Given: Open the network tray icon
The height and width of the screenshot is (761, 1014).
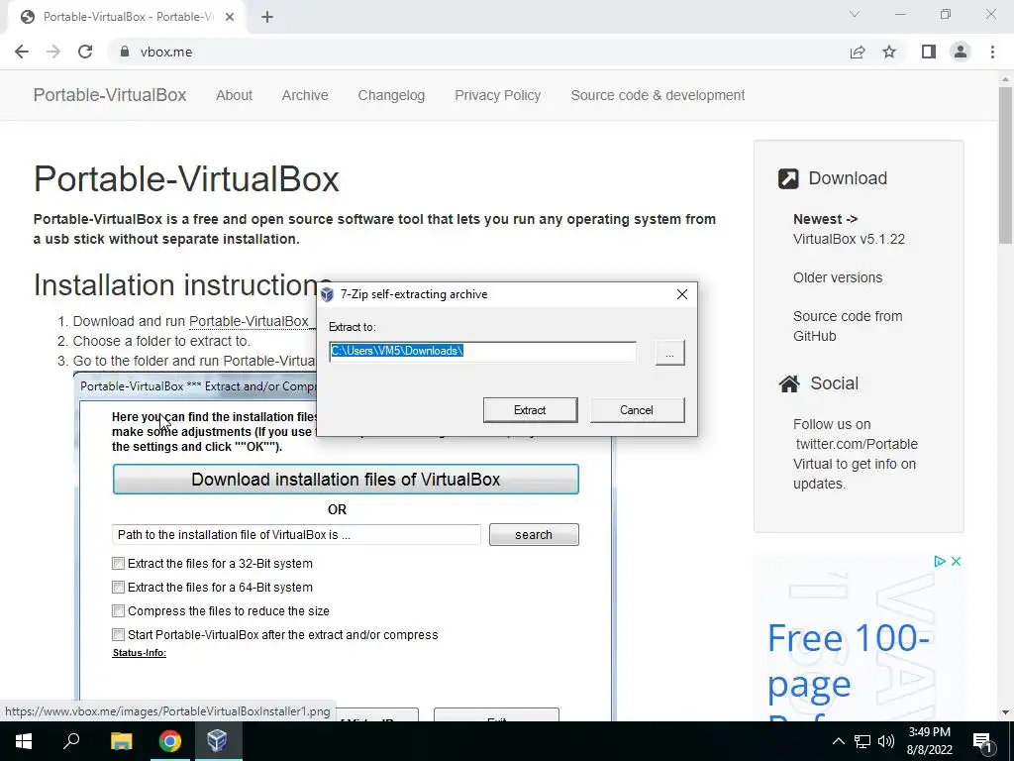Looking at the screenshot, I should (862, 741).
